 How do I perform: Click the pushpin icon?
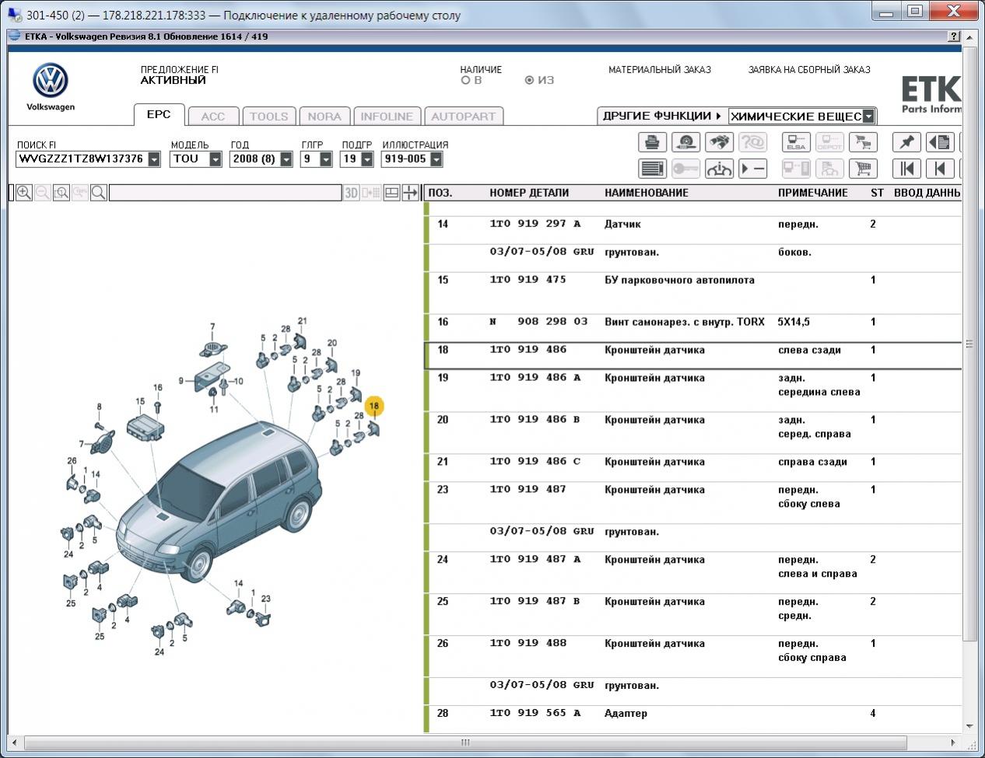click(906, 142)
